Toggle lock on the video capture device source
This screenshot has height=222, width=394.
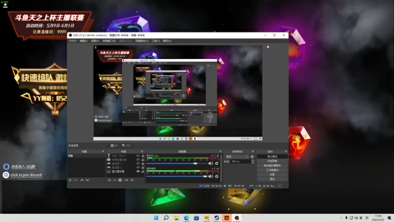point(143,159)
